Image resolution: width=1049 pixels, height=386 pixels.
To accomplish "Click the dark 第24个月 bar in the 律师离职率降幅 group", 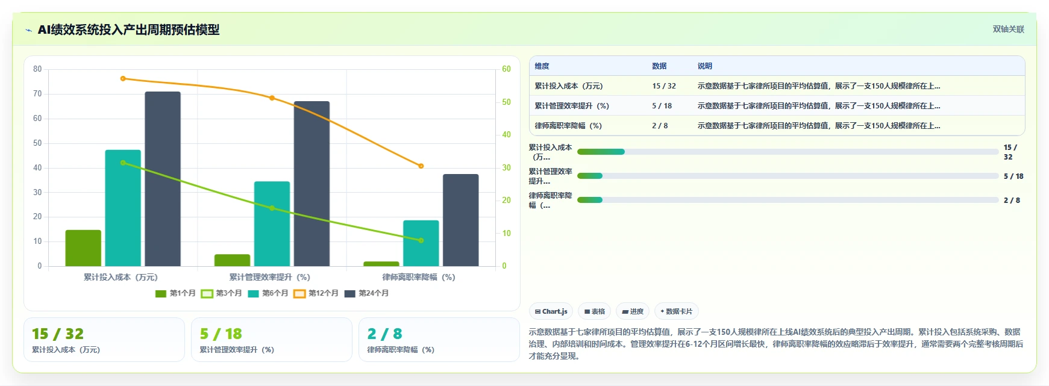I will (x=461, y=220).
